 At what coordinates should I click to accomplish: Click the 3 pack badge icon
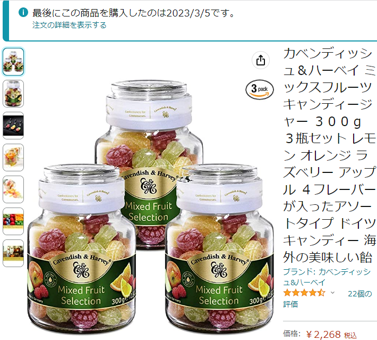260,89
